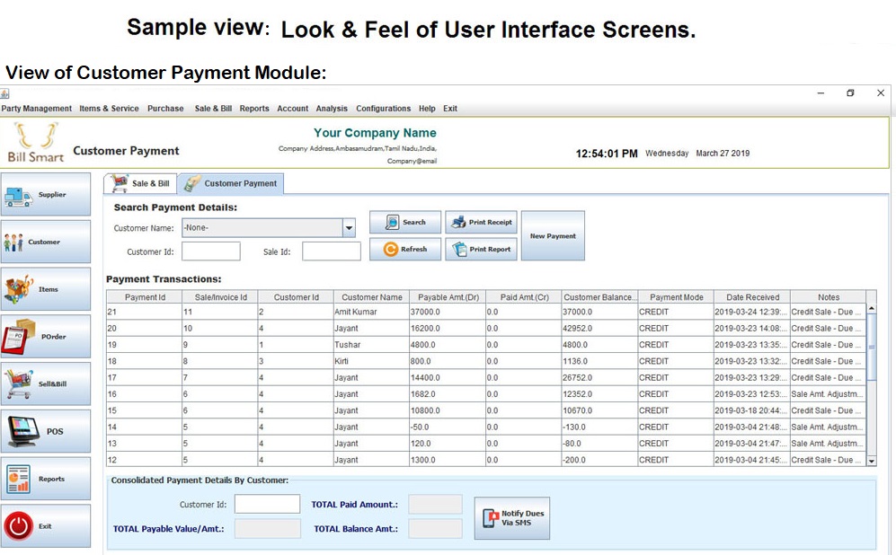Open the Items module in sidebar
Image resolution: width=896 pixels, height=555 pixels.
tap(46, 289)
